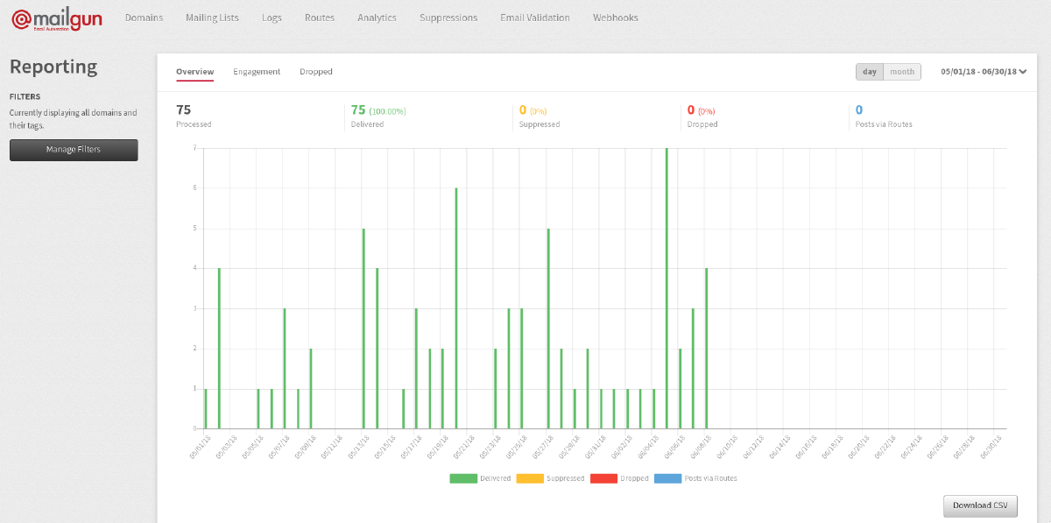The width and height of the screenshot is (1051, 523).
Task: Expand the date range dropdown
Action: 982,72
